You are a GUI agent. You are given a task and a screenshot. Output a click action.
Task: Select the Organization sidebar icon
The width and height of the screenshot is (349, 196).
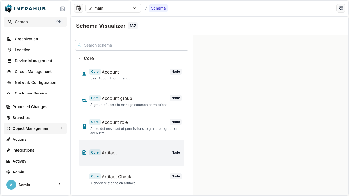click(x=9, y=39)
